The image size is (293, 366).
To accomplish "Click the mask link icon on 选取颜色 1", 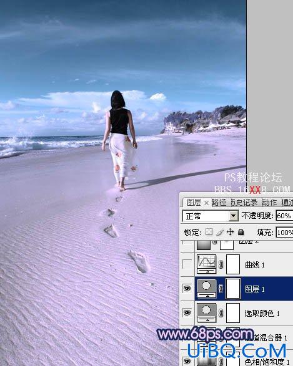I will (221, 313).
